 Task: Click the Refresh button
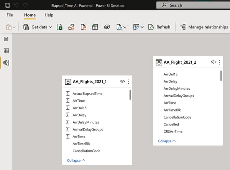pyautogui.click(x=159, y=27)
